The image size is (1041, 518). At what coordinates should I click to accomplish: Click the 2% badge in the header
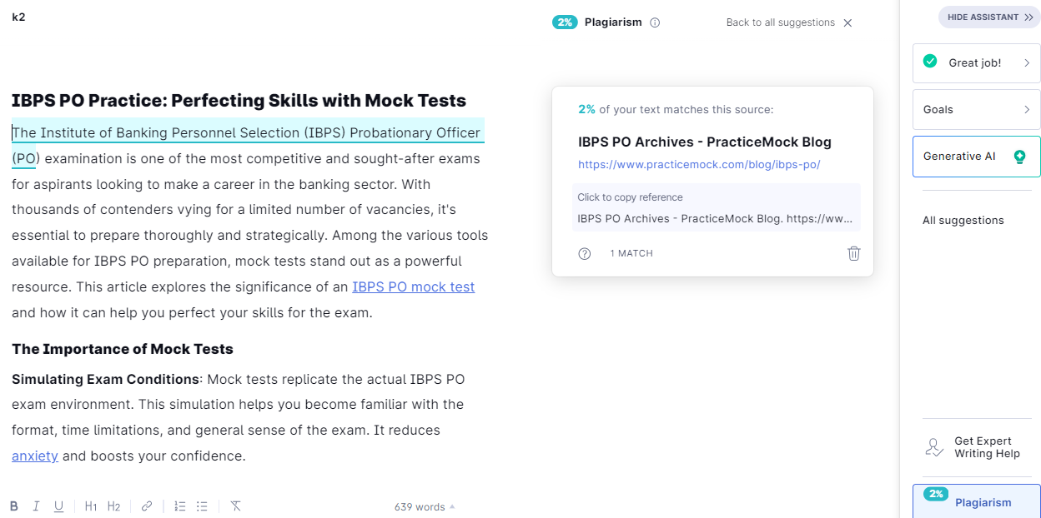[565, 22]
